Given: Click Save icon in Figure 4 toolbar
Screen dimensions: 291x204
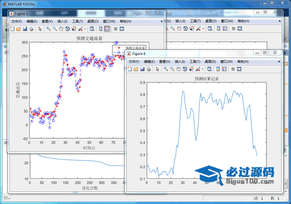Looking at the screenshot, I should tap(142, 69).
